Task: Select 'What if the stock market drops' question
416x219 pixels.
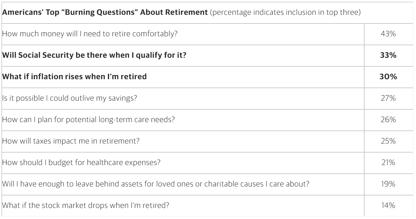Action: 86,205
